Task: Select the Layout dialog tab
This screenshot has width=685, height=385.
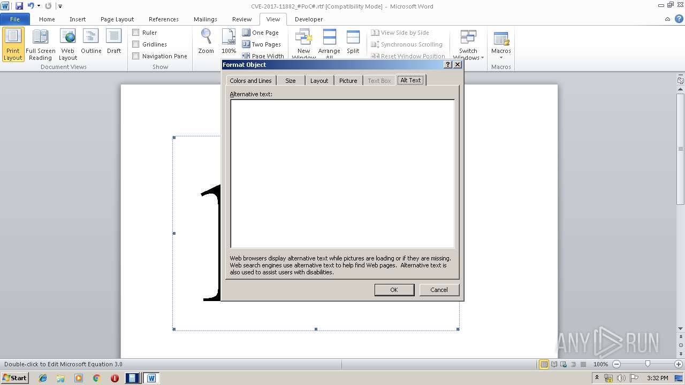Action: (319, 81)
